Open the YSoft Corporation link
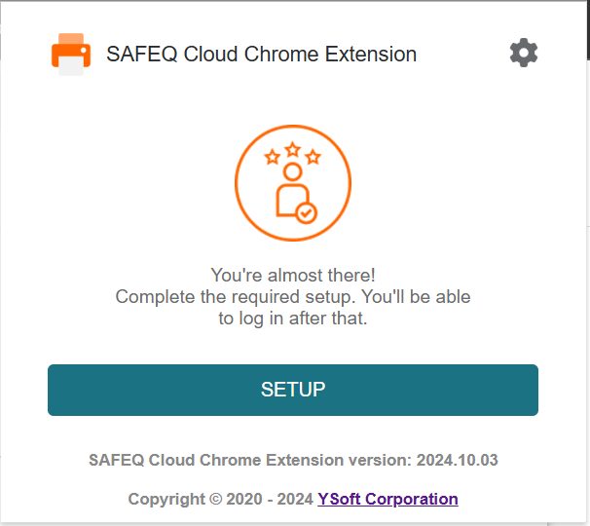Screen dimensions: 590x526 coord(387,499)
